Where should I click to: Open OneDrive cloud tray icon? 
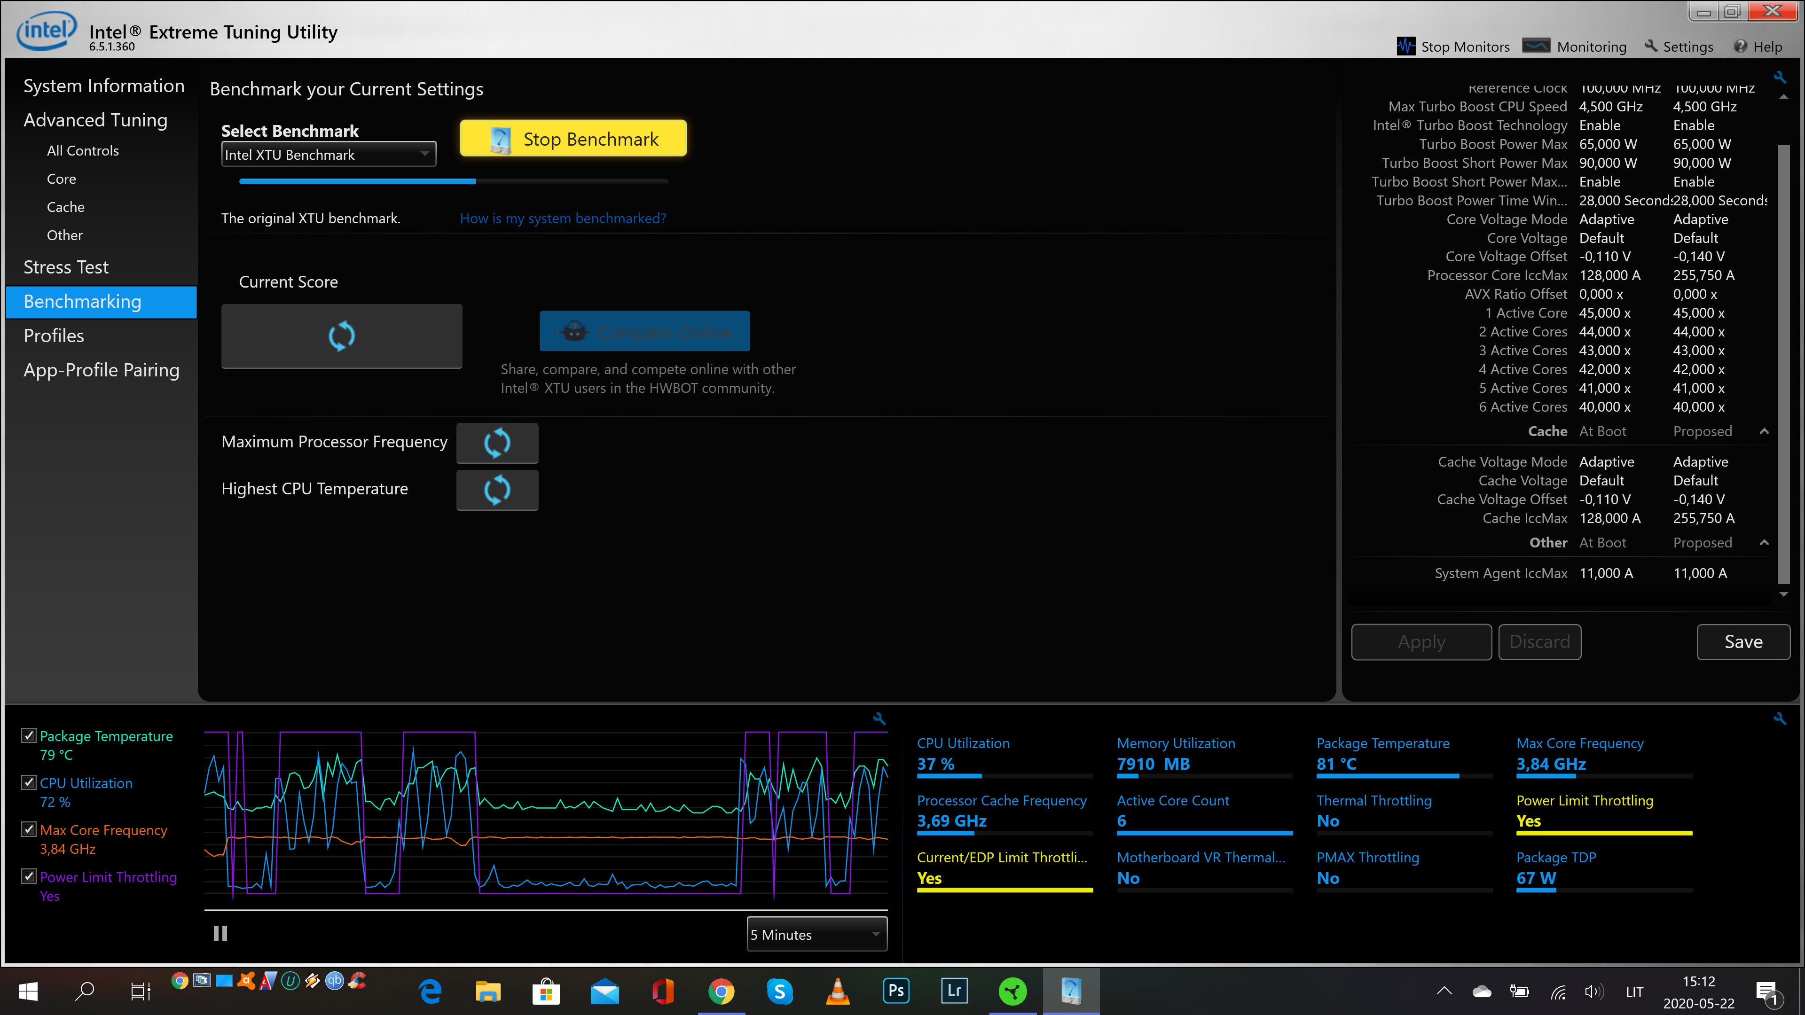click(x=1481, y=991)
